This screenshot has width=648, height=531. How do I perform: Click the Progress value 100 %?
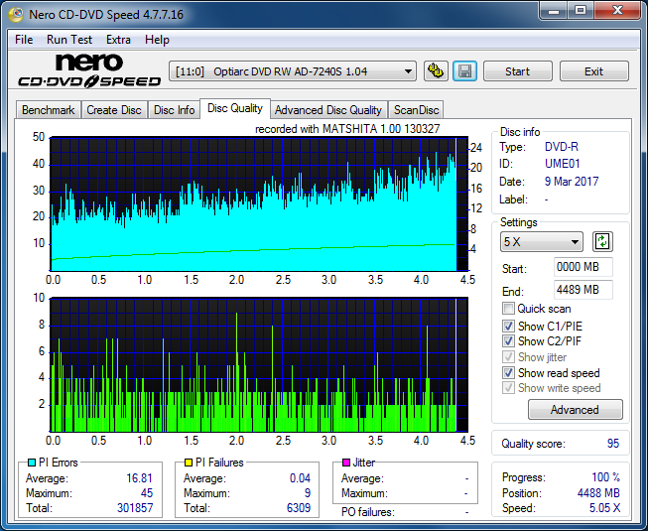click(x=606, y=477)
